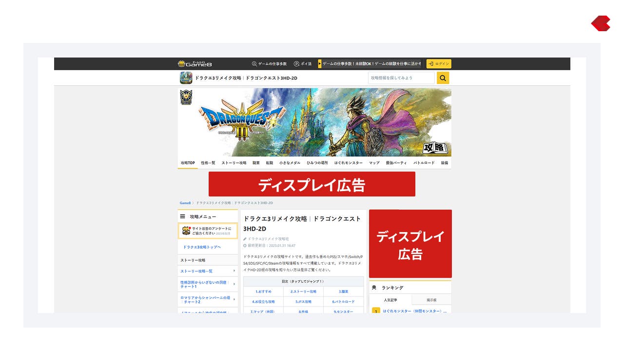Select the 人気記事 ranking tab

[390, 300]
